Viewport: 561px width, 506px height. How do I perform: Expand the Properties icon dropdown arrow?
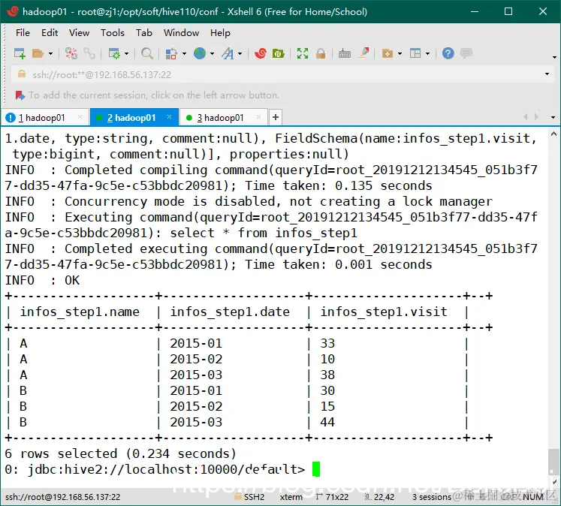point(126,53)
